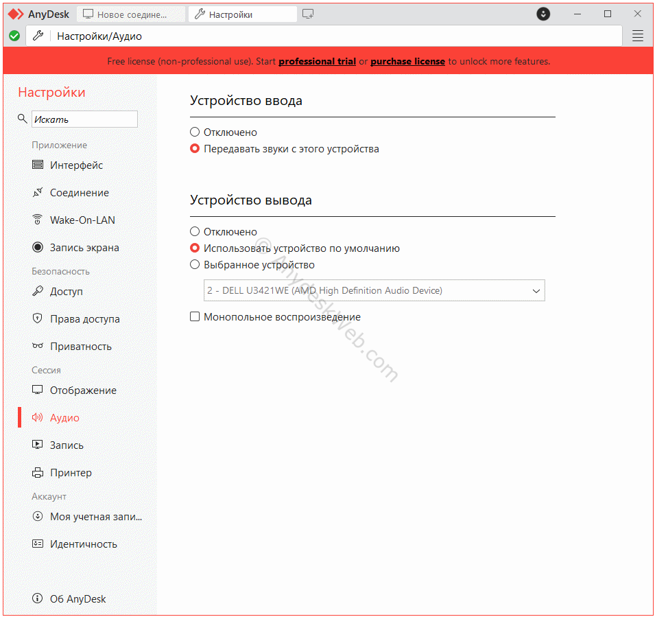Click the Идентичность ID card icon
Screen dimensions: 655x617
(x=38, y=544)
